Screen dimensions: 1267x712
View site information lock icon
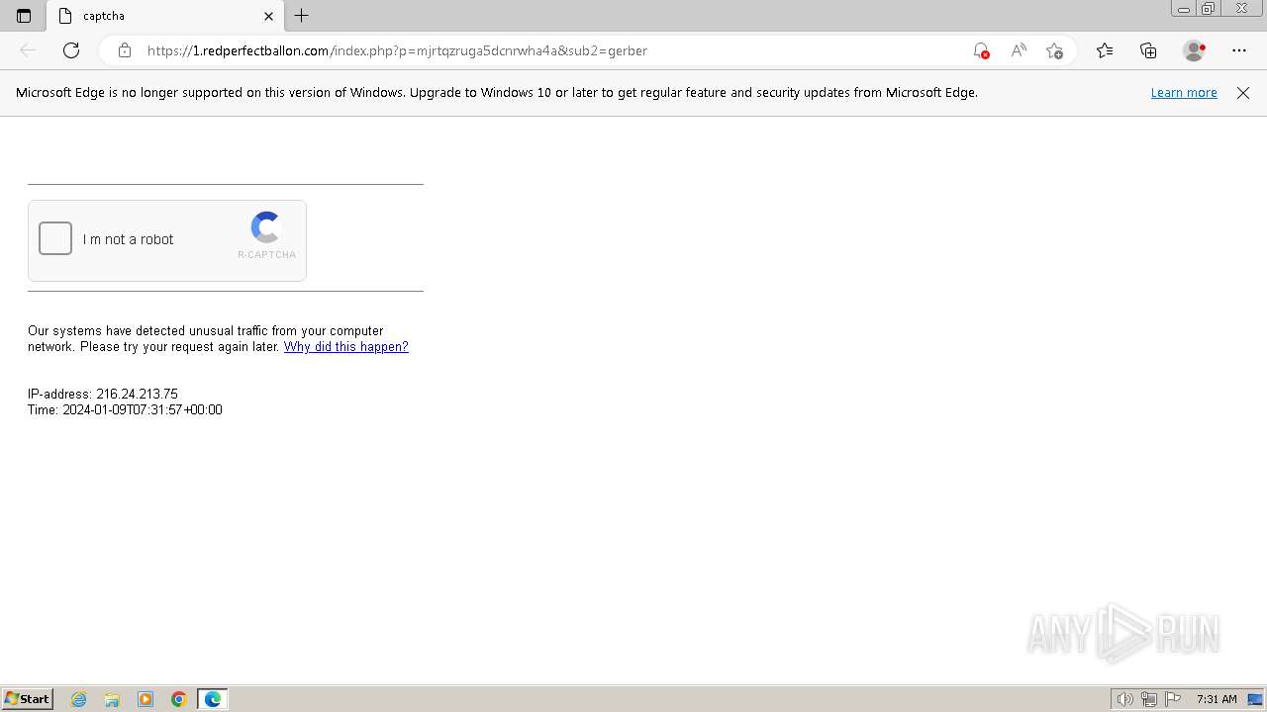pyautogui.click(x=125, y=50)
